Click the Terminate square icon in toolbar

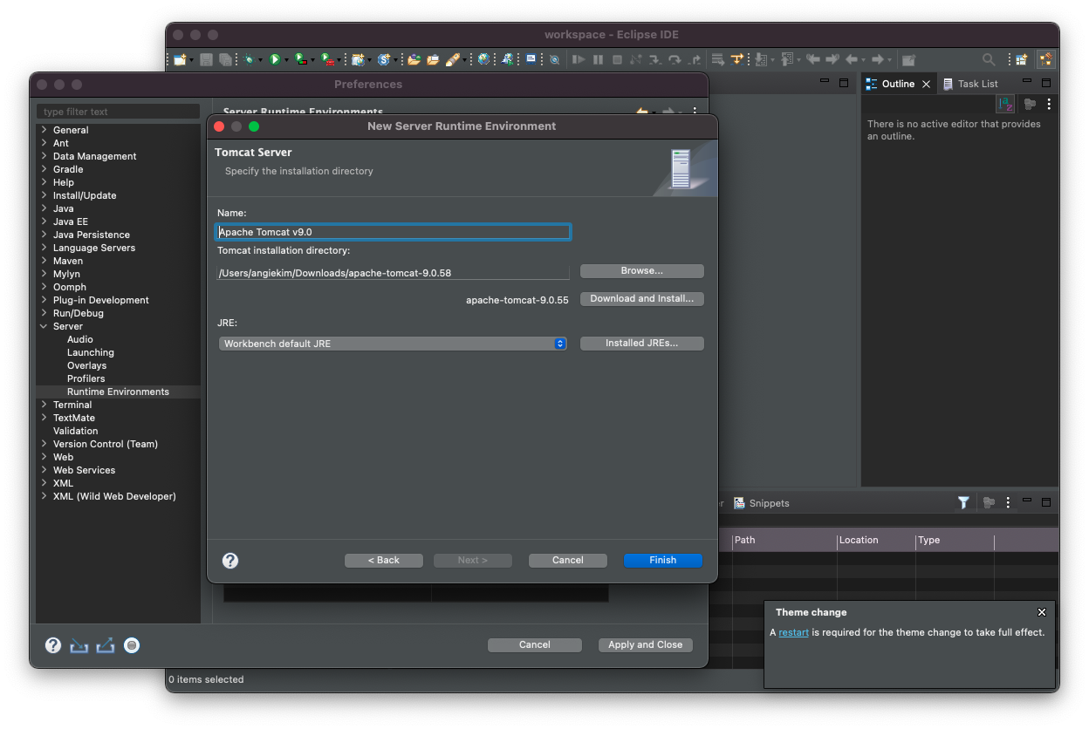pyautogui.click(x=617, y=59)
